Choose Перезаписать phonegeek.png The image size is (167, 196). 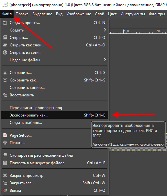point(54,108)
